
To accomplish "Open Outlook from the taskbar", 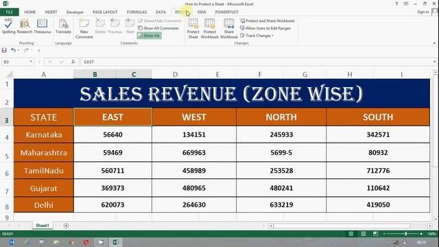I will coord(12,242).
